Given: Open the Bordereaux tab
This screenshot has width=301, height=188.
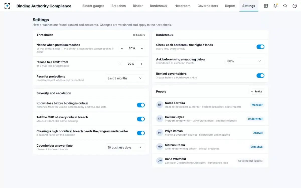Looking at the screenshot, I should (x=159, y=6).
